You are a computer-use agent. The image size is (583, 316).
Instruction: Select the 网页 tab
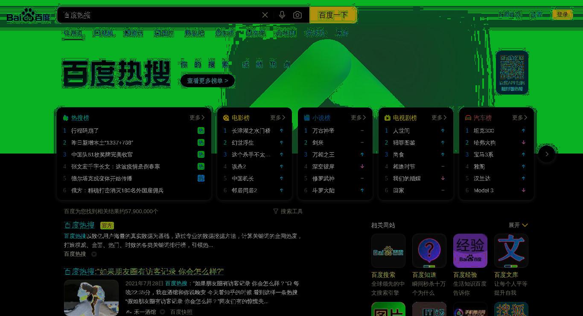(x=73, y=33)
